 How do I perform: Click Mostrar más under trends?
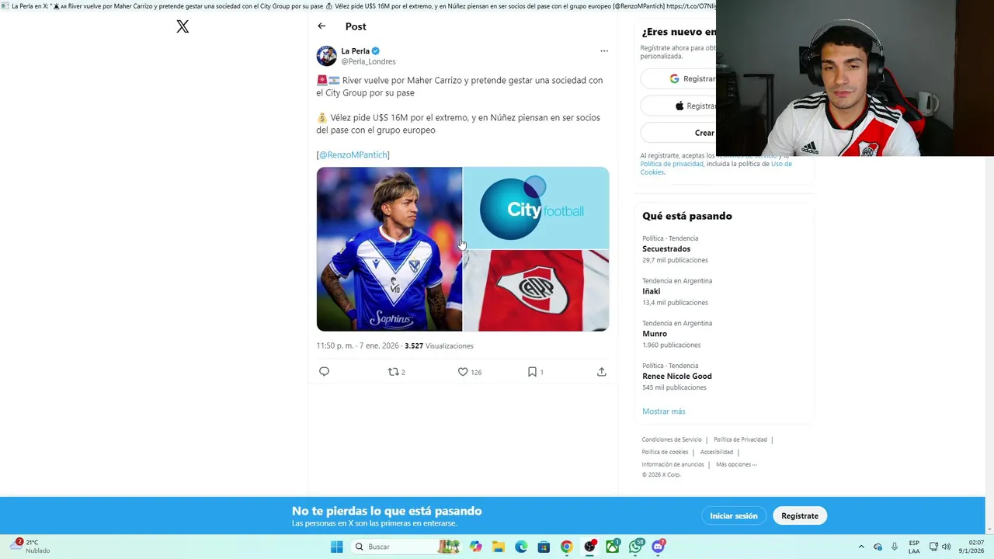[663, 411]
